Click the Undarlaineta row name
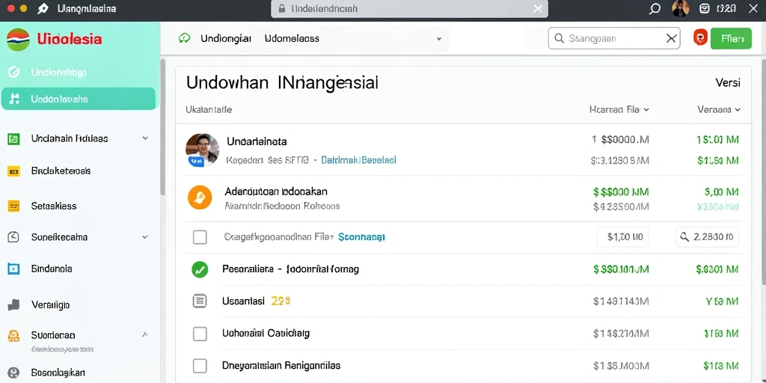Viewport: 766px width, 383px height. click(257, 141)
